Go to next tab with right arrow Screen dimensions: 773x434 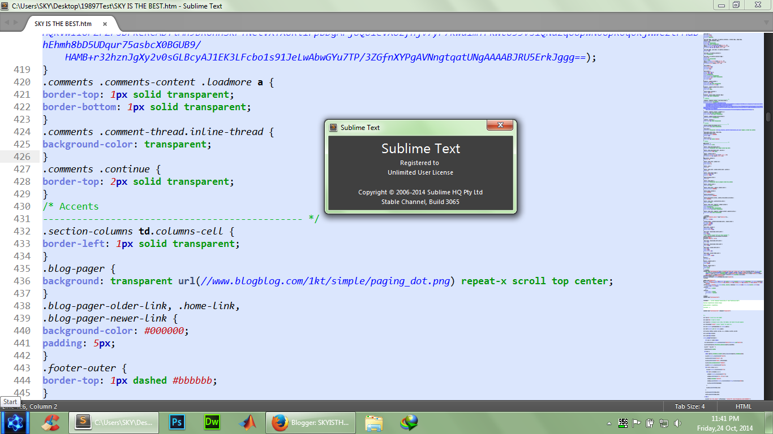coord(15,23)
